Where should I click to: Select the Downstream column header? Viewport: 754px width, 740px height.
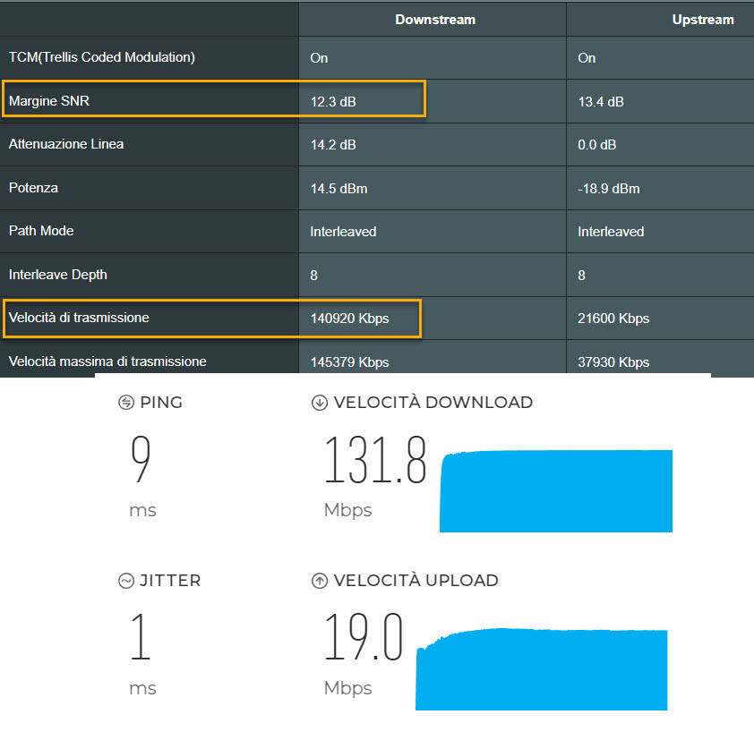click(x=435, y=20)
